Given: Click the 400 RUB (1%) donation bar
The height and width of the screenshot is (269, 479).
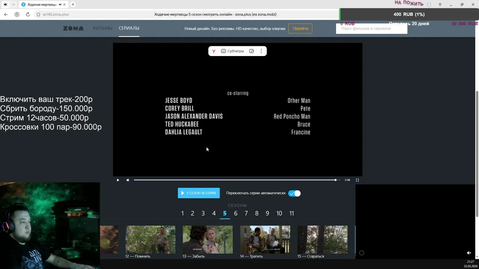Looking at the screenshot, I should tap(409, 14).
